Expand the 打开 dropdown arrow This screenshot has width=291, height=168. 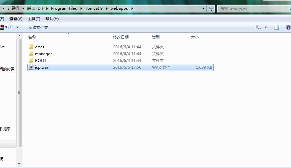(x=17, y=28)
